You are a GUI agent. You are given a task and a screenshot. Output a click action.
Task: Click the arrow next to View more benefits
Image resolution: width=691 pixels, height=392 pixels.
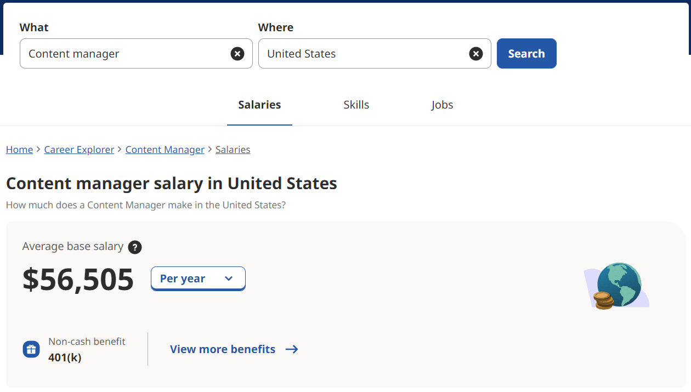click(292, 349)
